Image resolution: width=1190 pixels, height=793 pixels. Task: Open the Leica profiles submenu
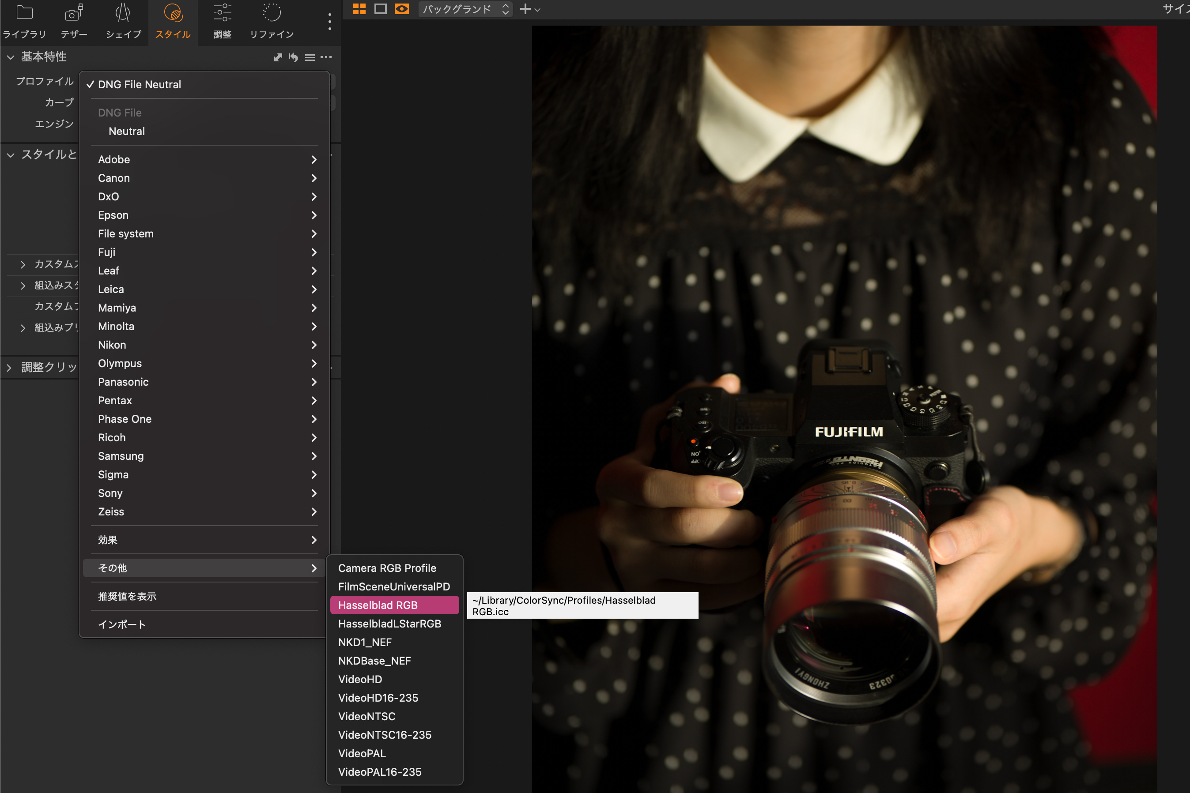(x=204, y=289)
